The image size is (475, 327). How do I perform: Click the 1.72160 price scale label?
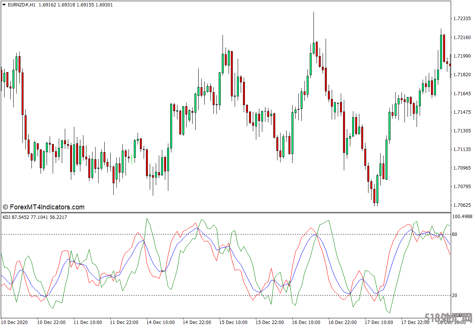[461, 37]
